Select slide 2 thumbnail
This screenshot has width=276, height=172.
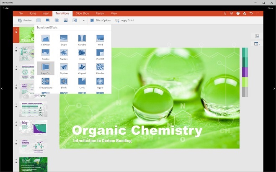click(27, 53)
